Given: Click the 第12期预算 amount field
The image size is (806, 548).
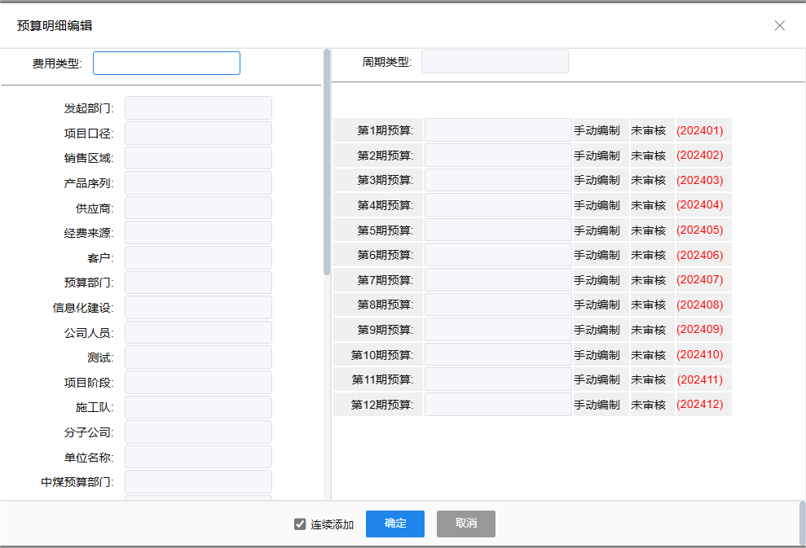Looking at the screenshot, I should click(x=497, y=405).
